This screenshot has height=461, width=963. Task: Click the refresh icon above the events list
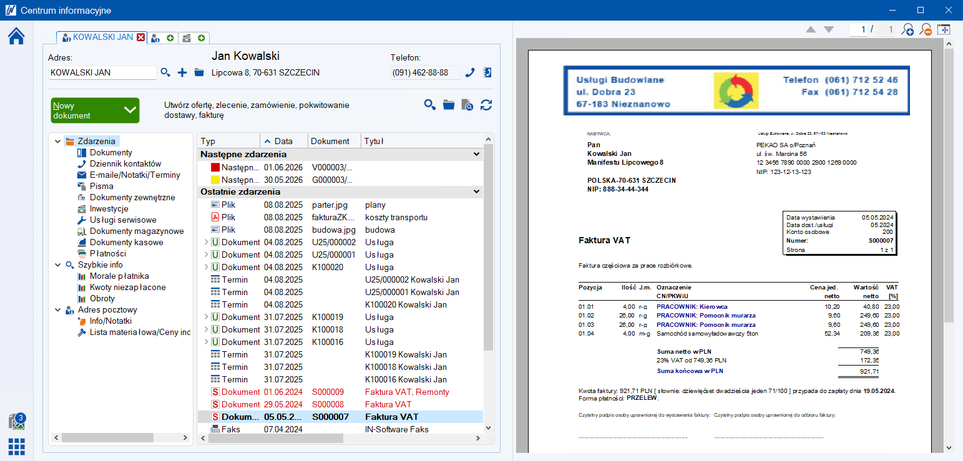point(486,105)
